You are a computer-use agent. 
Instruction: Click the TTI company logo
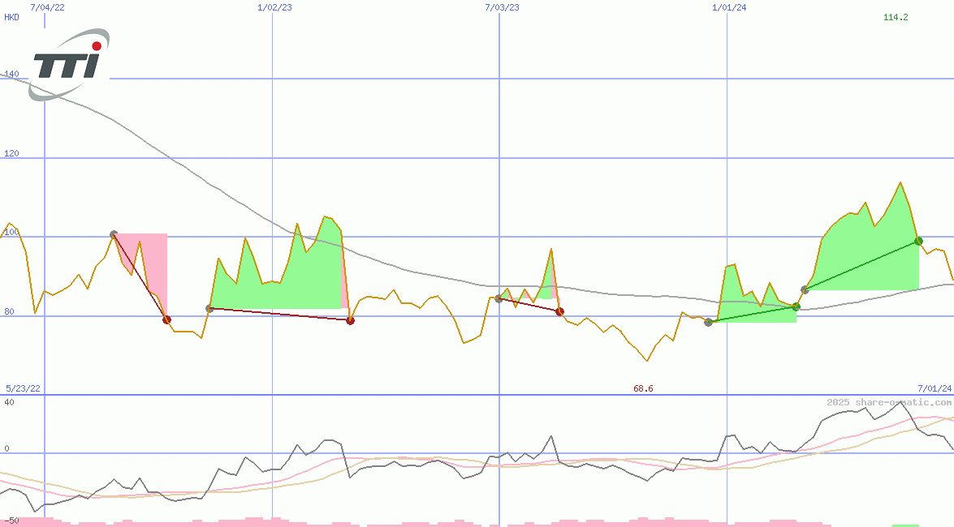(69, 64)
